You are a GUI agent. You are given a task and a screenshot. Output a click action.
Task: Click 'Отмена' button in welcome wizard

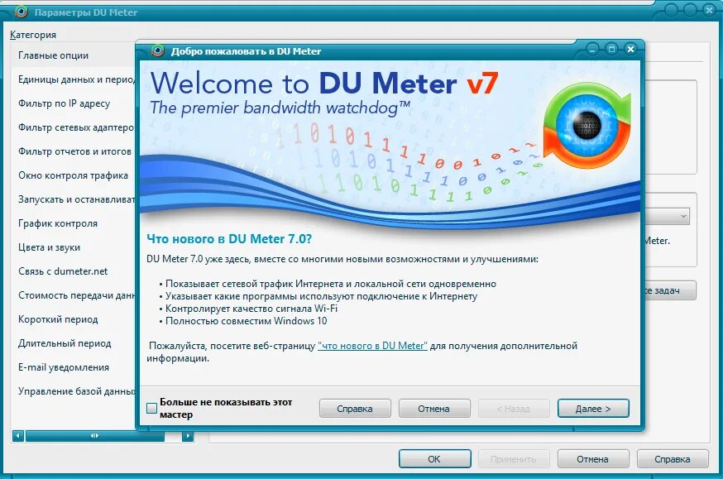tap(434, 409)
